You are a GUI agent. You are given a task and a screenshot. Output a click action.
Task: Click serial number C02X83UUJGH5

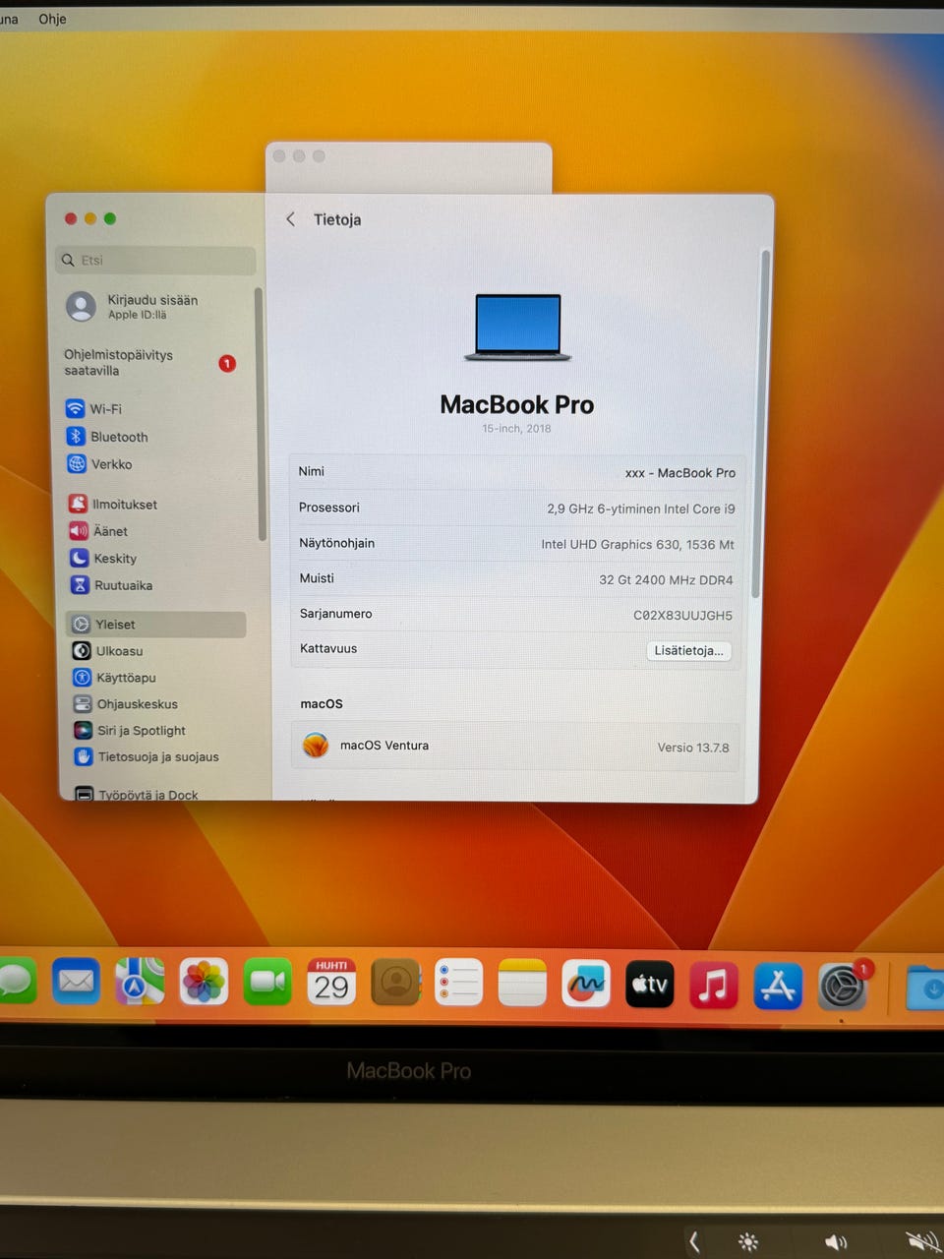click(682, 616)
